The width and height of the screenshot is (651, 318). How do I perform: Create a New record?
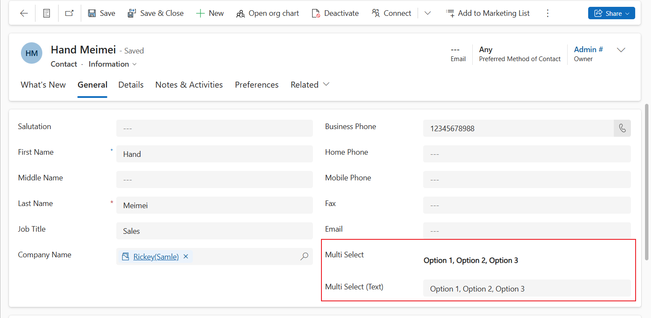click(210, 13)
